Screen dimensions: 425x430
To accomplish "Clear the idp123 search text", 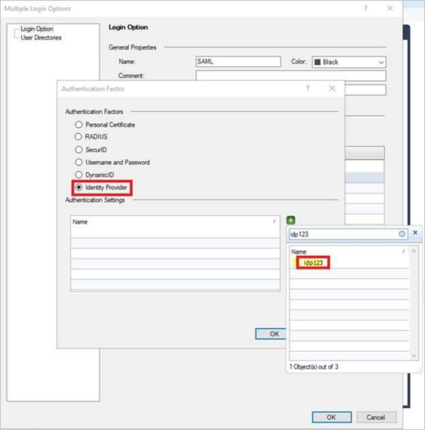I will (x=401, y=234).
